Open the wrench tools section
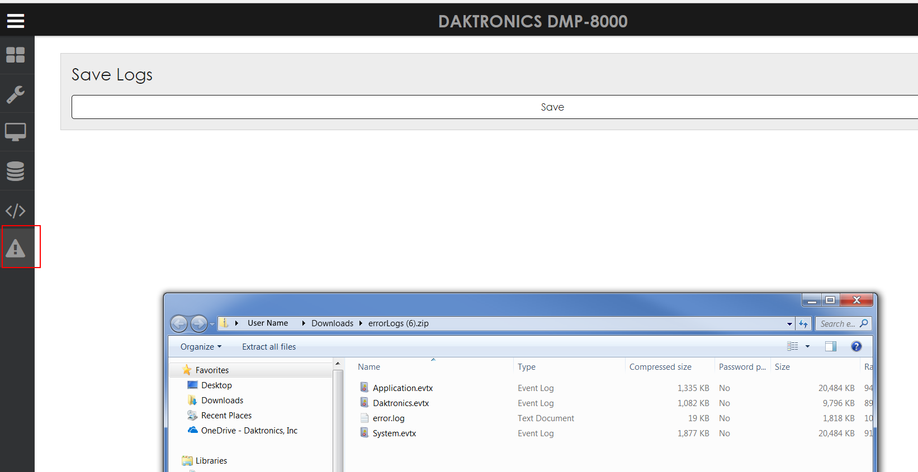 pyautogui.click(x=16, y=94)
